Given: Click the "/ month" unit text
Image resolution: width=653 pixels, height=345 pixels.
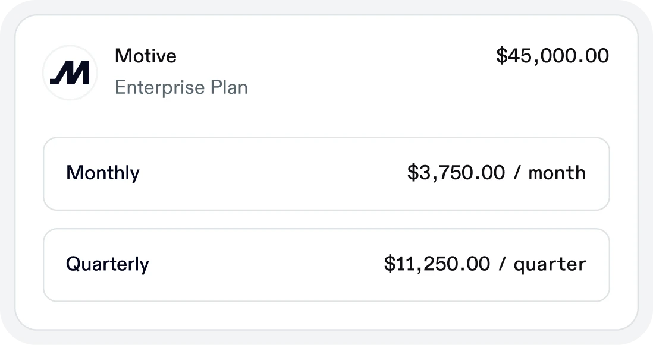Looking at the screenshot, I should click(549, 173).
